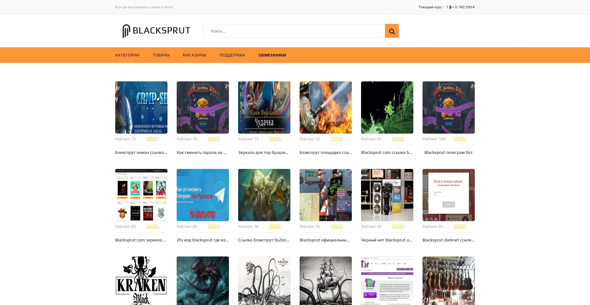Click the orange search magnifier button
Viewport: 590px width, 305px height.
(x=392, y=31)
